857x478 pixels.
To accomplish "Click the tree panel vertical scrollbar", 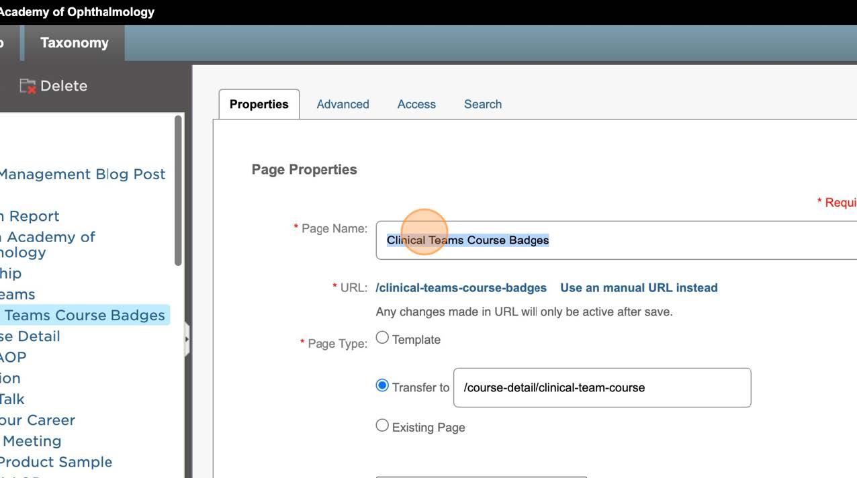I will (x=178, y=190).
